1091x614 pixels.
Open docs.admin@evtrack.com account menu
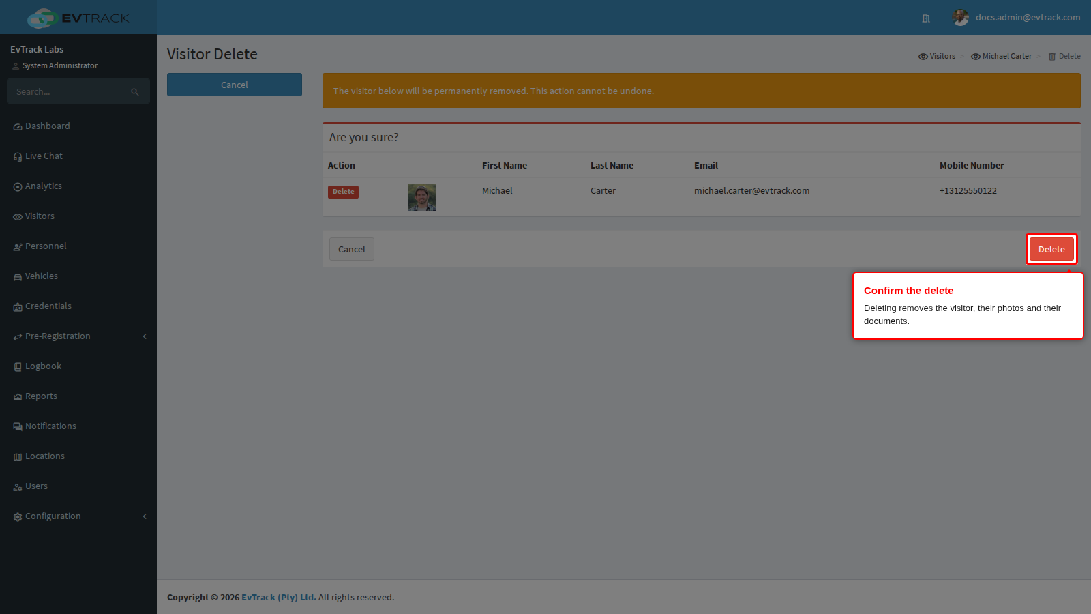coord(1028,18)
